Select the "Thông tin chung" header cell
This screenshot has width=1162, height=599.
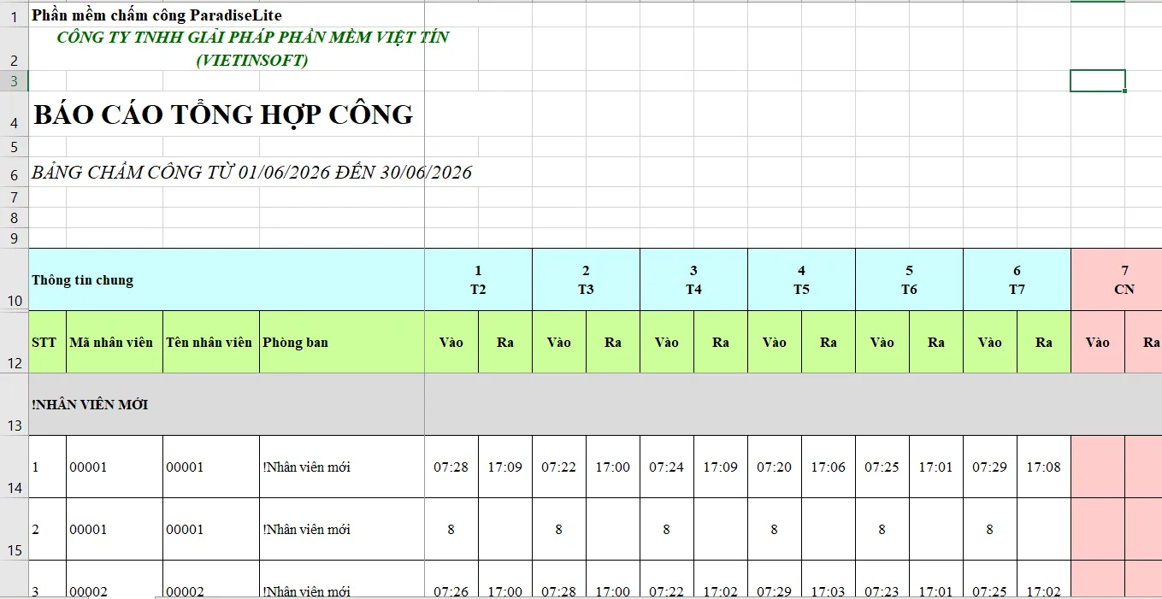(x=227, y=279)
